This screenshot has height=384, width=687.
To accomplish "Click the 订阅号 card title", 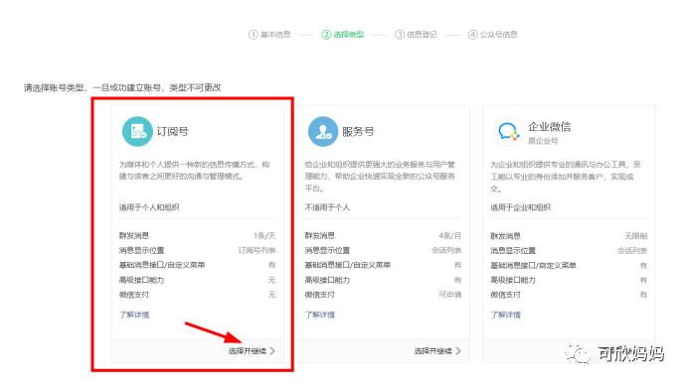I will click(173, 131).
